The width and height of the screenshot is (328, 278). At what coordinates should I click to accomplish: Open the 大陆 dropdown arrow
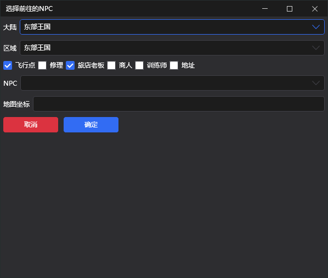(x=316, y=27)
